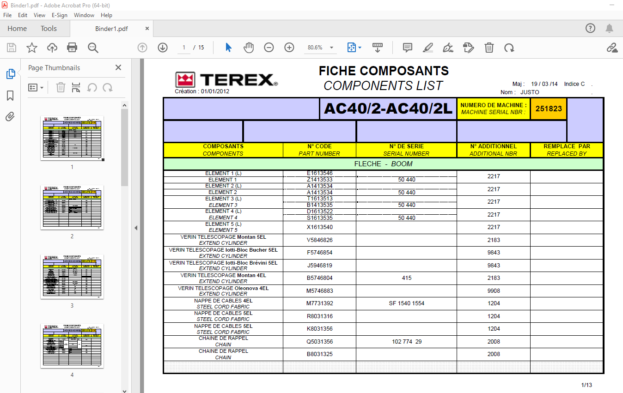Screen dimensions: 623x393
Task: Click additional number 9908 cell
Action: pos(494,291)
